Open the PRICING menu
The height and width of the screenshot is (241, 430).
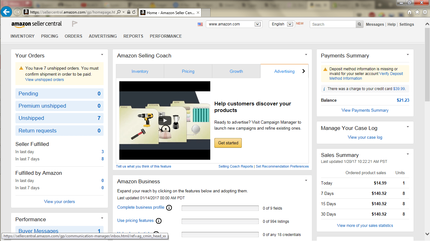pos(50,36)
